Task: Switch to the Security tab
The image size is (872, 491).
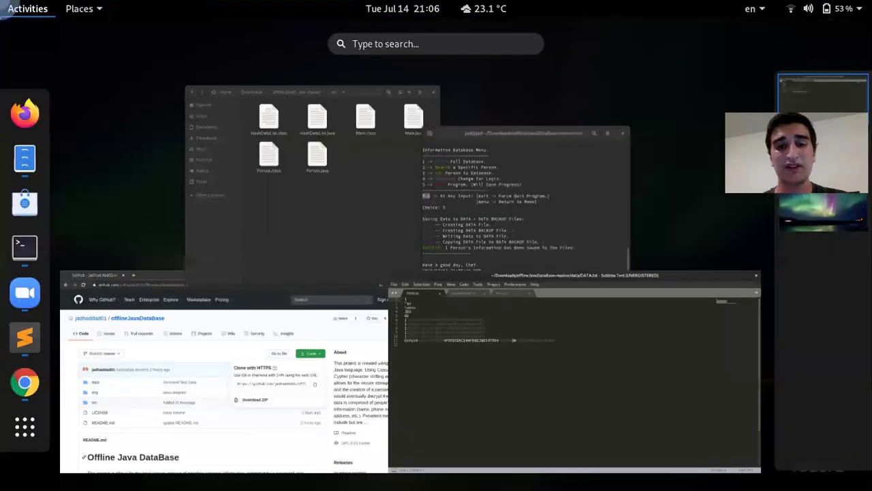Action: click(x=255, y=333)
